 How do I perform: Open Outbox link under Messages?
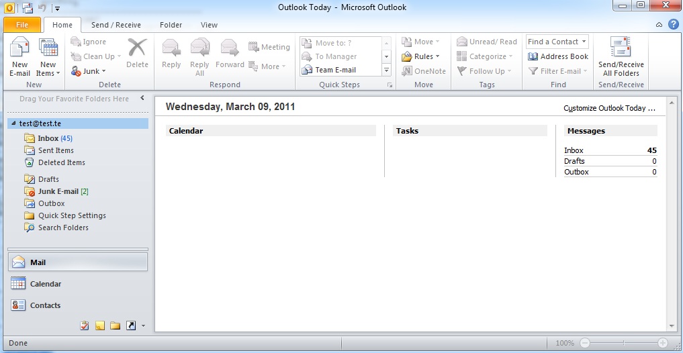pos(576,172)
